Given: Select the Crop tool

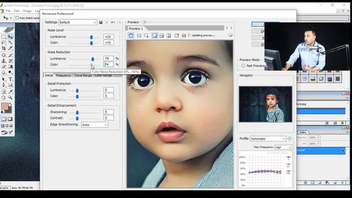Looking at the screenshot, I should click(4, 48).
